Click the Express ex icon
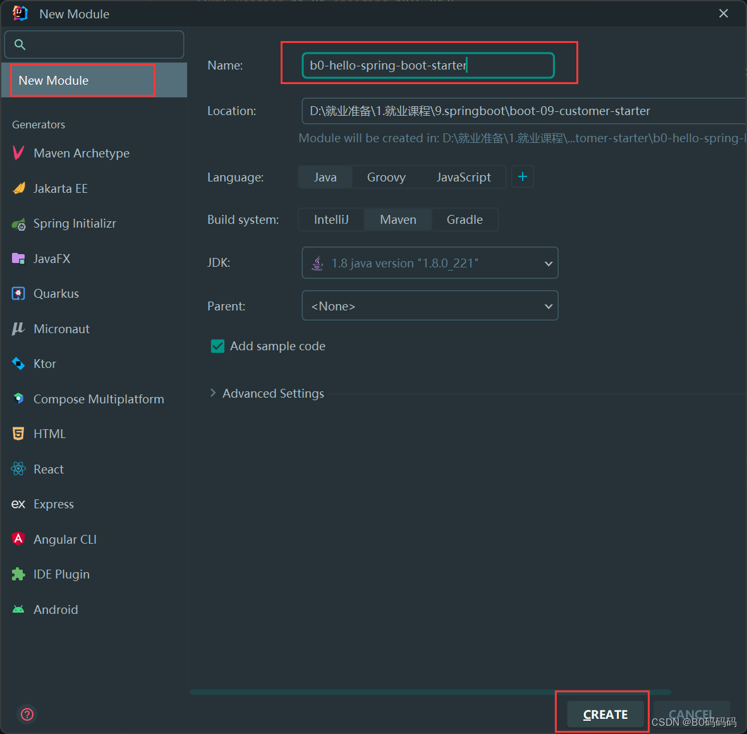Image resolution: width=747 pixels, height=734 pixels. 18,504
